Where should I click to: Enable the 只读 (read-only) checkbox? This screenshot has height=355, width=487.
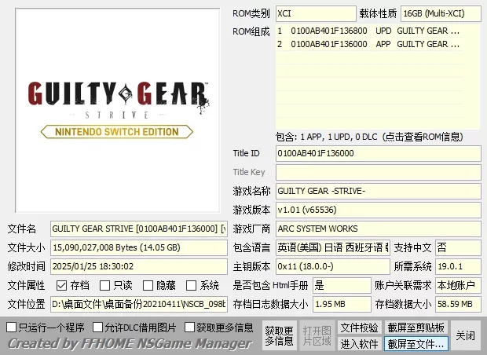pos(106,286)
